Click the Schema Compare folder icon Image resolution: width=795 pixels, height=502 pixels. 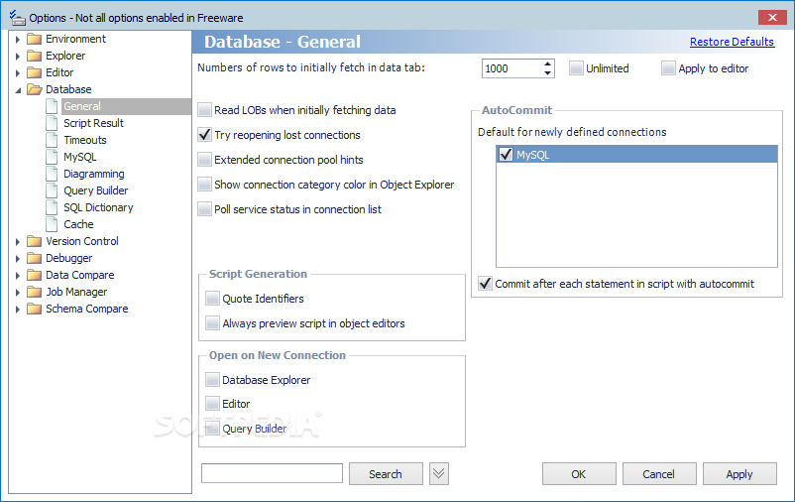[35, 309]
